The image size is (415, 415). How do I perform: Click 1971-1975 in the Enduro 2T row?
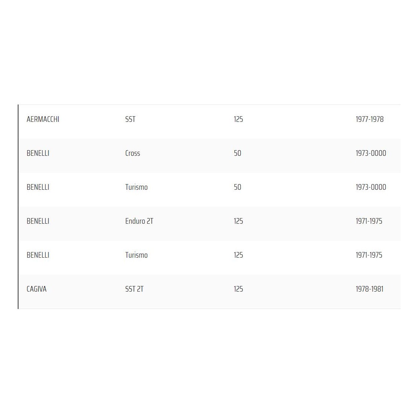click(369, 221)
